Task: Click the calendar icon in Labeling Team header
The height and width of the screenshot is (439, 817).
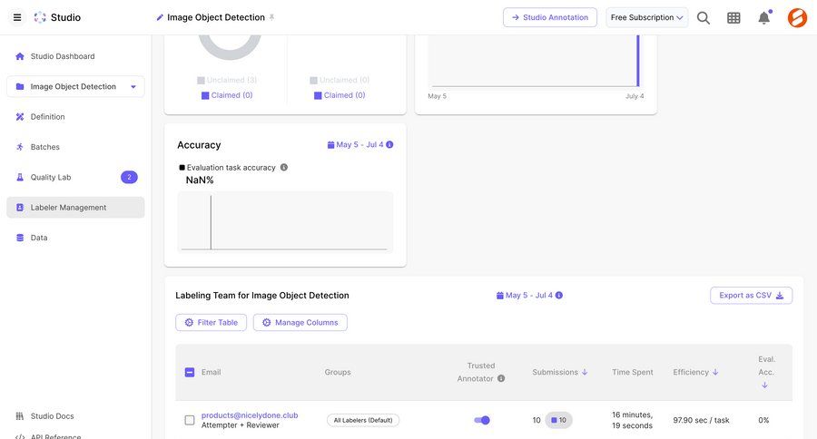Action: 500,296
